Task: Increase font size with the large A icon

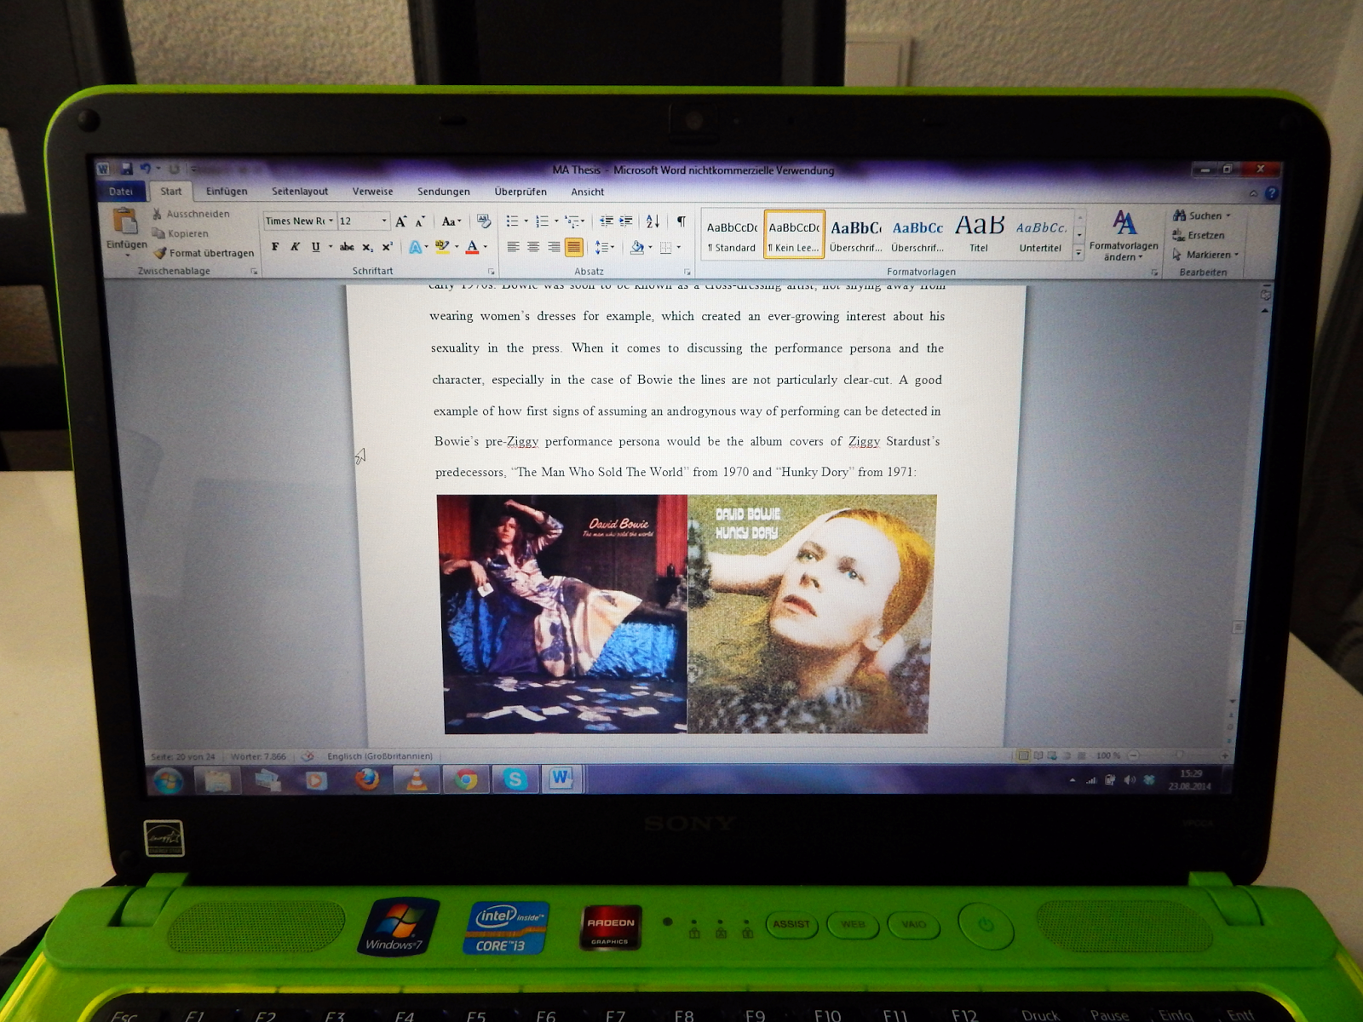Action: (x=401, y=221)
